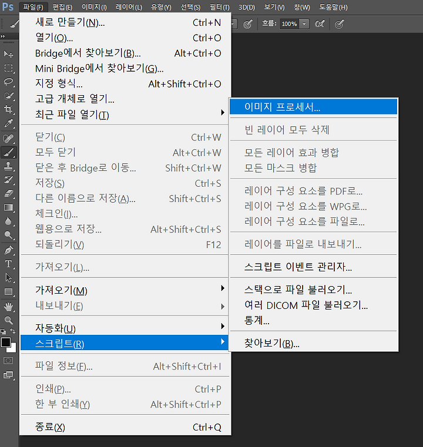Open the 창(W) menu

coord(302,7)
